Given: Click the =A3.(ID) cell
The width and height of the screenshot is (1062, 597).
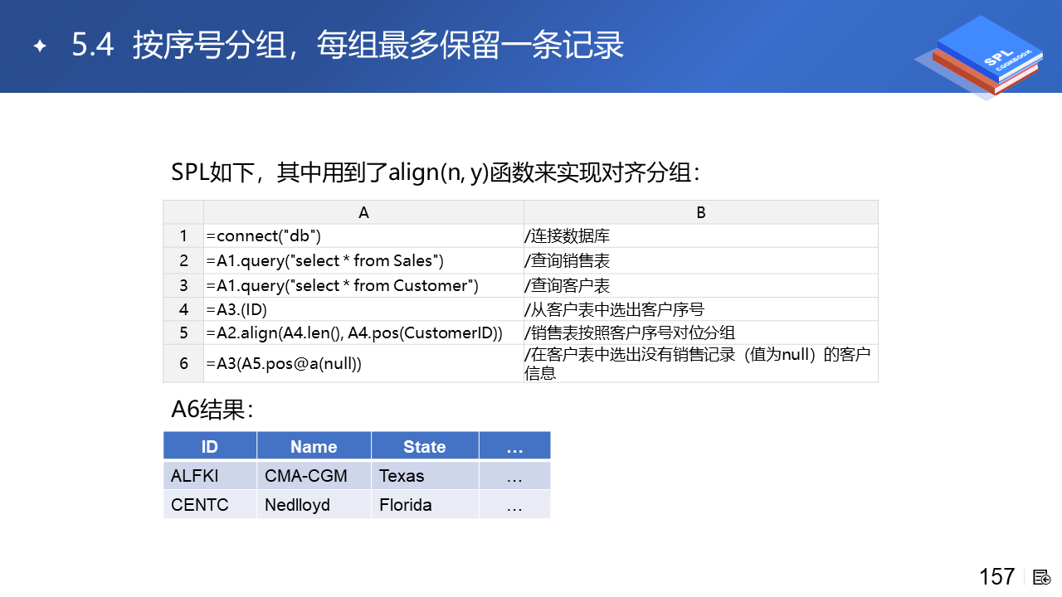Looking at the screenshot, I should 363,309.
